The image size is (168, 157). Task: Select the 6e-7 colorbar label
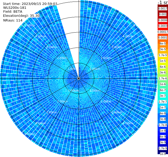click(x=163, y=90)
